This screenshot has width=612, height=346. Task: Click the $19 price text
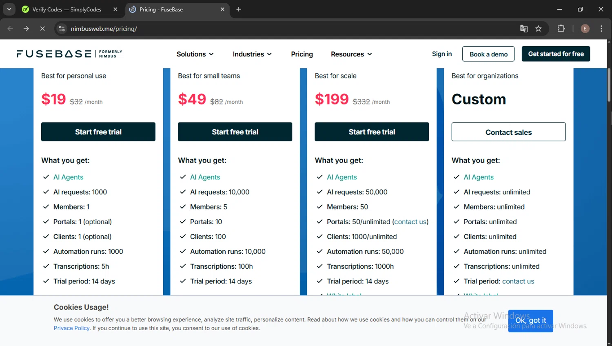point(53,99)
